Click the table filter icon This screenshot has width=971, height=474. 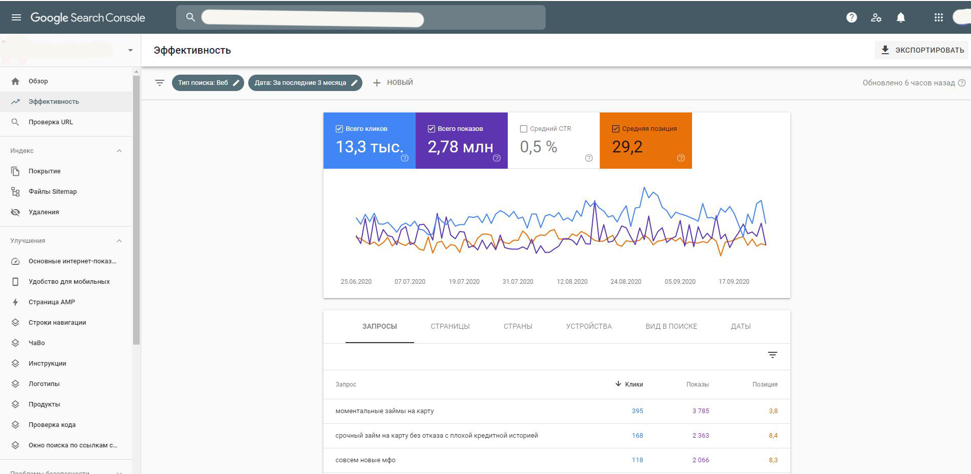772,355
